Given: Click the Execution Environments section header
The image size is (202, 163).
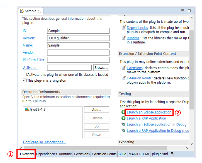Looking at the screenshot, I should (x=66, y=92).
